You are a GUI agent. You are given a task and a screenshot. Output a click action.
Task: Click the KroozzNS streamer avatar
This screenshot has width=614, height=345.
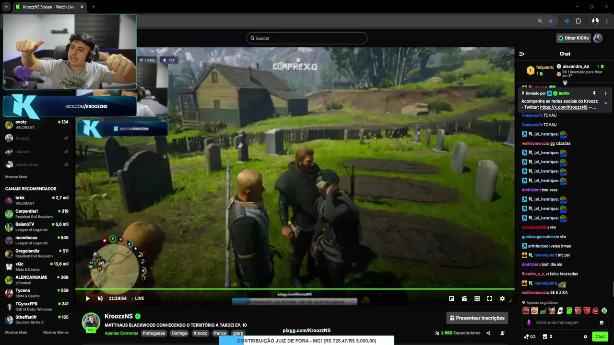[x=91, y=322]
